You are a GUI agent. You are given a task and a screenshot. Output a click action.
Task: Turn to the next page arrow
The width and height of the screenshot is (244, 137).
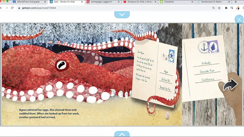pos(230,84)
